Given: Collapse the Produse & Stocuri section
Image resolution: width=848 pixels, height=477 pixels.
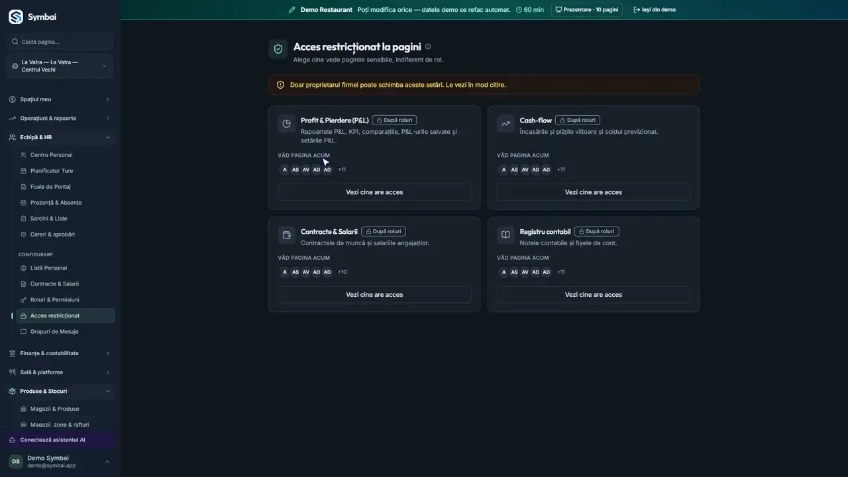Looking at the screenshot, I should coord(60,392).
